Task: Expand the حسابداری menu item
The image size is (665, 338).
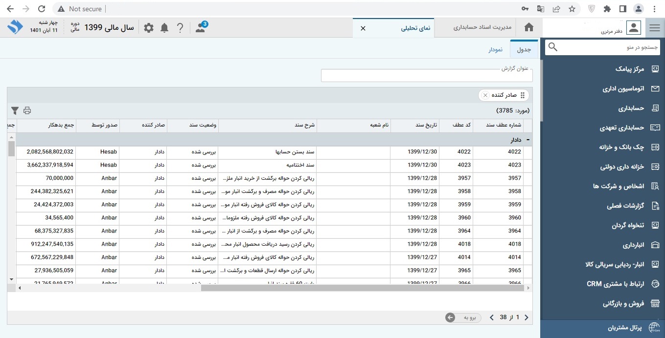Action: (x=631, y=108)
